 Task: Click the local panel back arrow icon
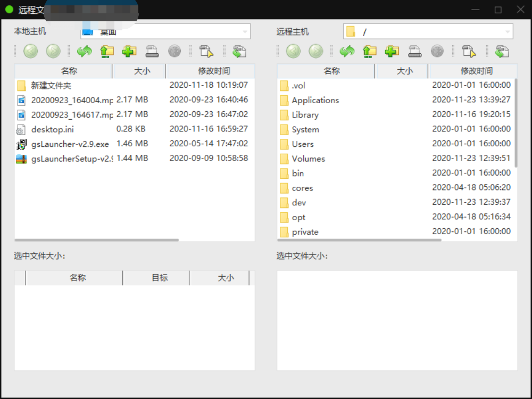(x=30, y=51)
